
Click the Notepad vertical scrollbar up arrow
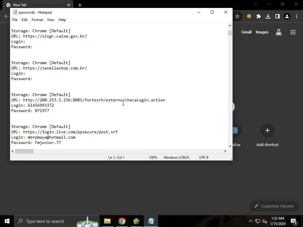click(230, 25)
